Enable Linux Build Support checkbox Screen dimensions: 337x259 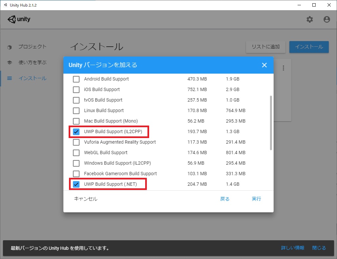pos(76,110)
